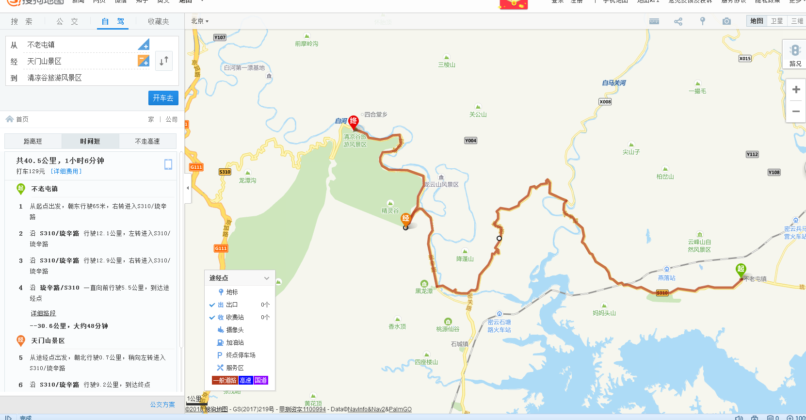Open the 详细费用 link

(66, 172)
